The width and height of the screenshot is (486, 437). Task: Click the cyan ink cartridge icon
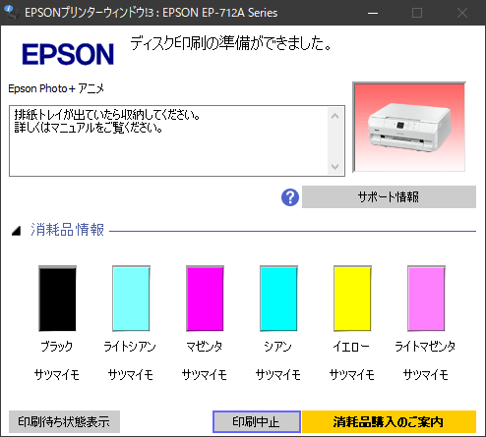coord(278,299)
